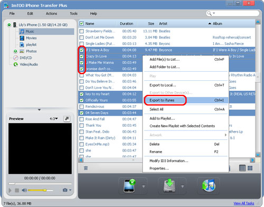Open the Actions menu
This screenshot has width=264, height=207.
[51, 14]
